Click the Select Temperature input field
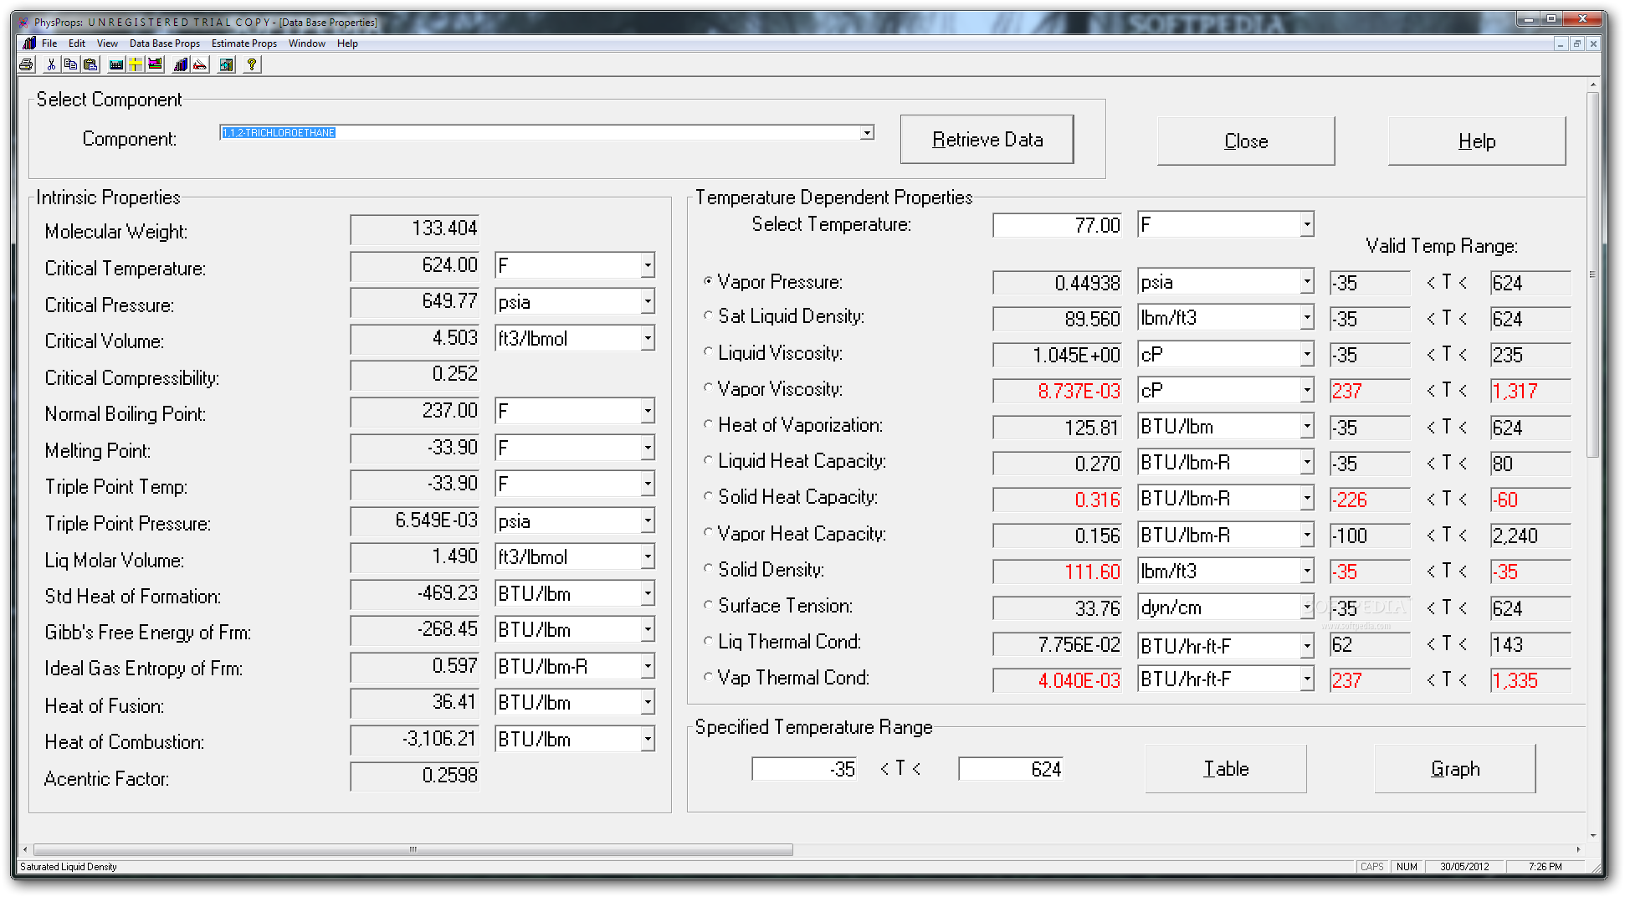The image size is (1625, 897). (x=1057, y=225)
